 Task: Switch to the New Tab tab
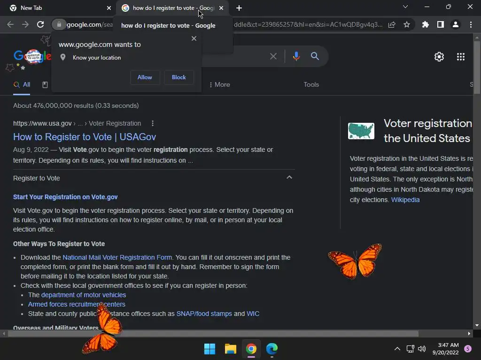pyautogui.click(x=58, y=8)
